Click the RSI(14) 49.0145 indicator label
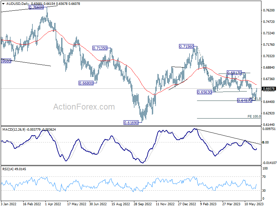Image resolution: width=277 pixels, height=208 pixels. point(14,169)
